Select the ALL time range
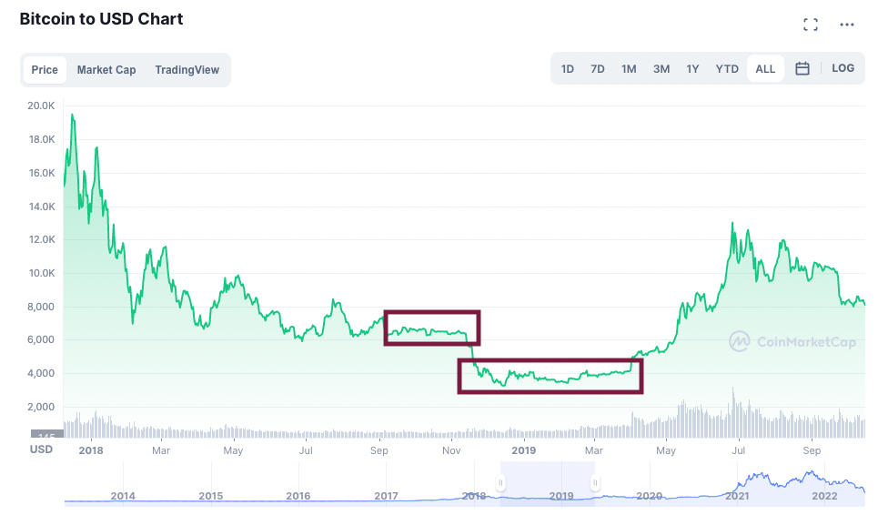Screen dimensions: 878x515 tap(765, 69)
